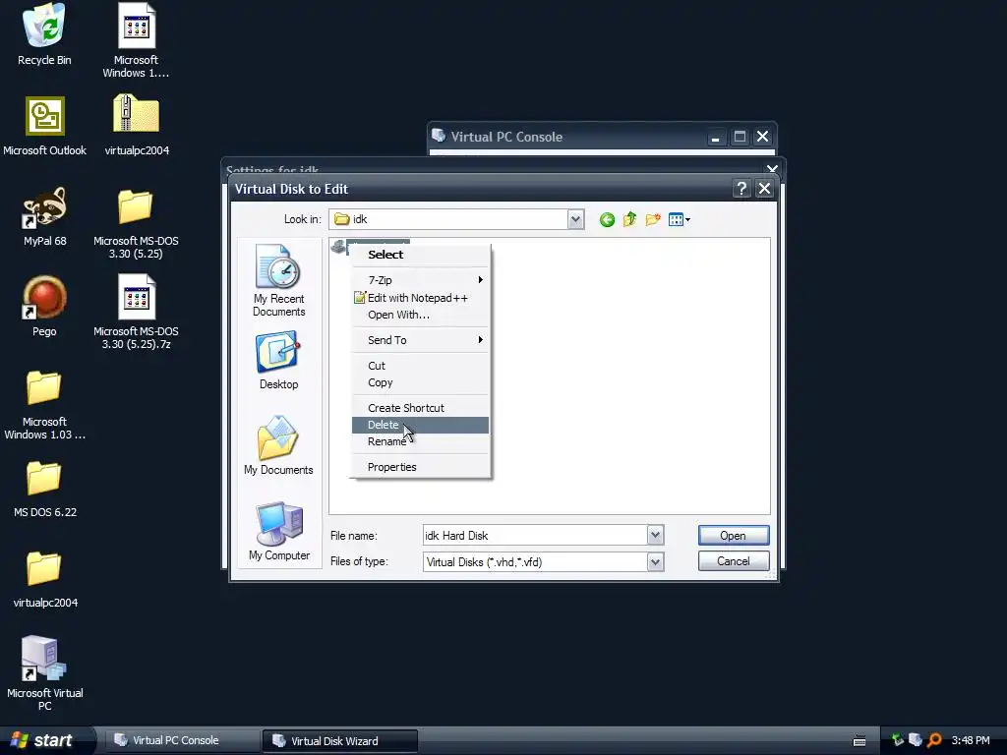Click the safely remove hardware tray icon

click(x=898, y=740)
